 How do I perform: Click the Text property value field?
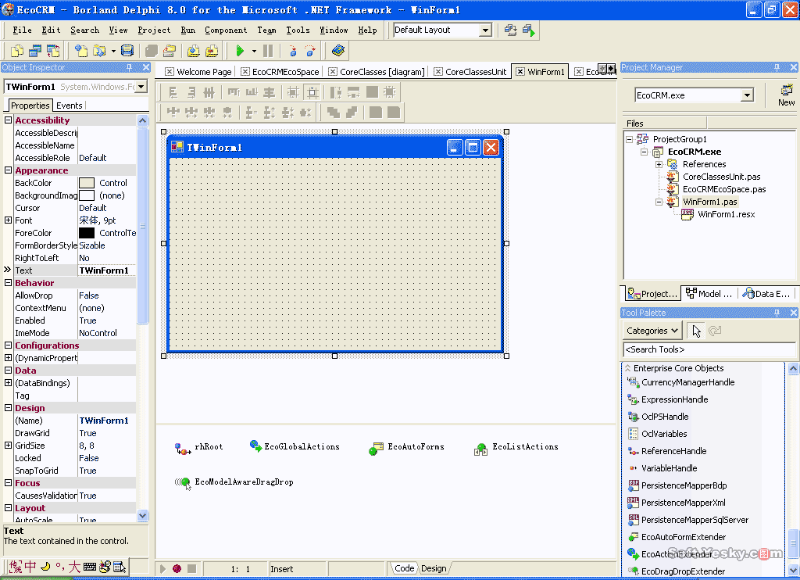pyautogui.click(x=106, y=270)
